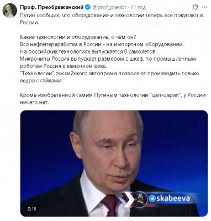Click the circular presenter avatar in video overlay
This screenshot has width=211, height=221.
pos(140,199)
